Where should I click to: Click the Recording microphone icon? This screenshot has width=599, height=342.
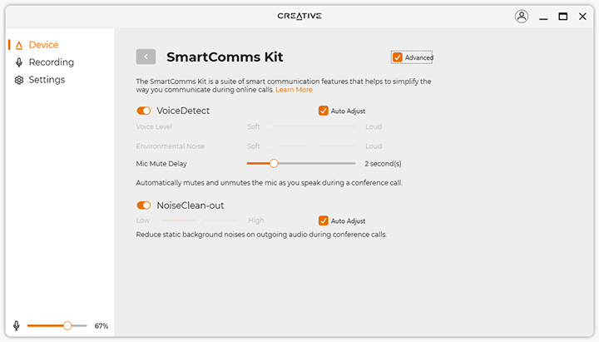(x=19, y=62)
